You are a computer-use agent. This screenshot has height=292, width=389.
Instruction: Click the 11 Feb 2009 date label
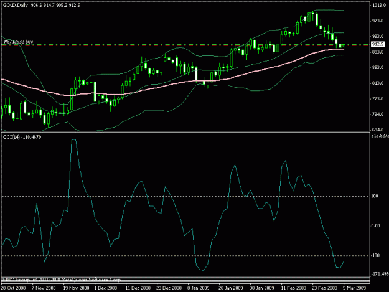[294, 288]
